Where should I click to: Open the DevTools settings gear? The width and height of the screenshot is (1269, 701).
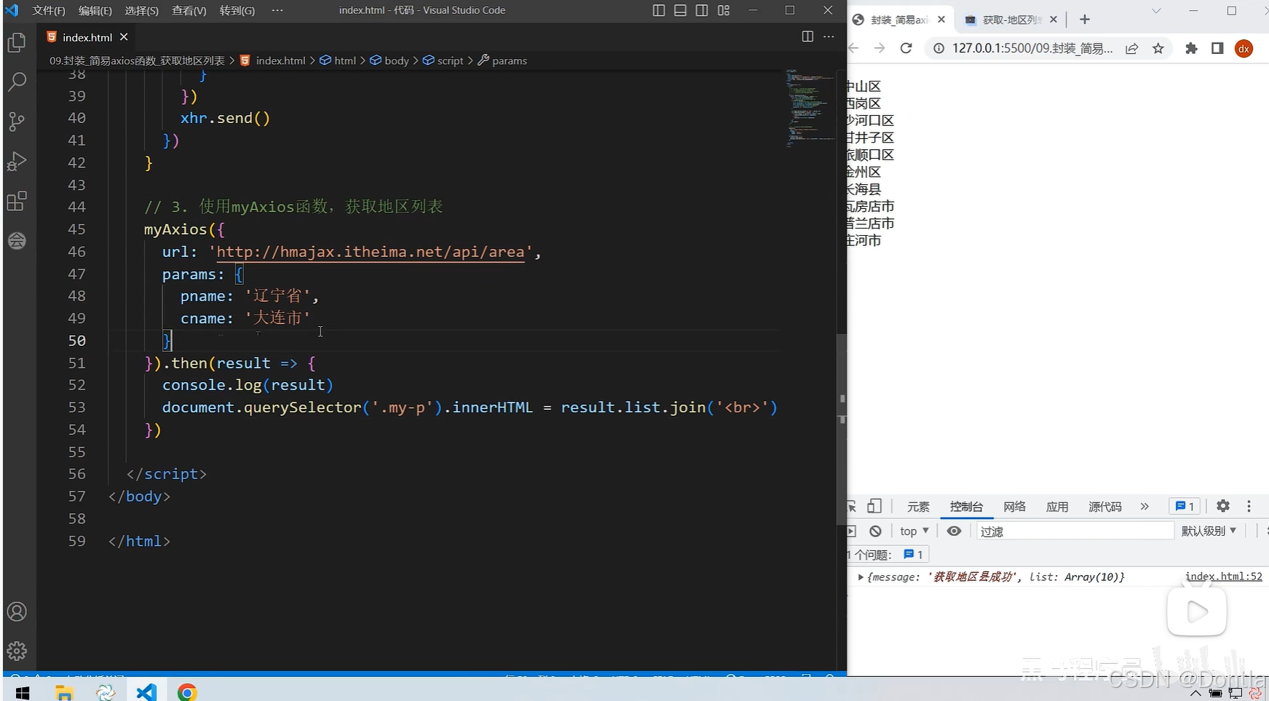click(x=1223, y=506)
